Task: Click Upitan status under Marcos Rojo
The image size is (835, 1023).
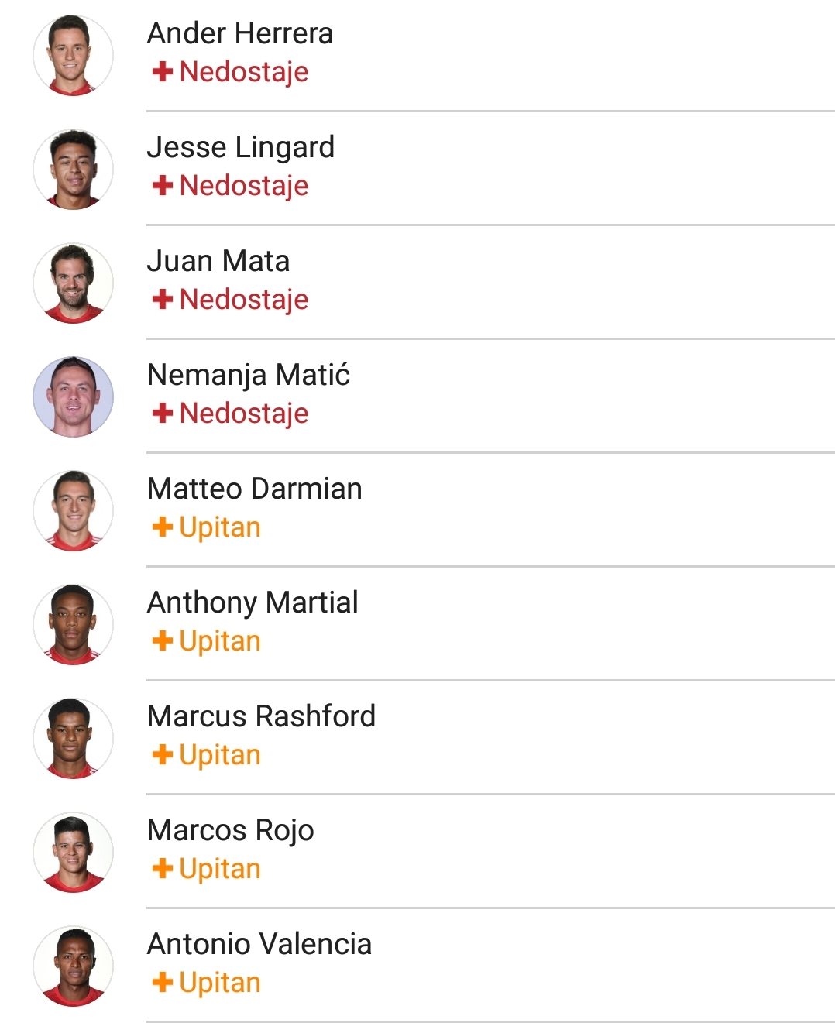Action: point(220,869)
